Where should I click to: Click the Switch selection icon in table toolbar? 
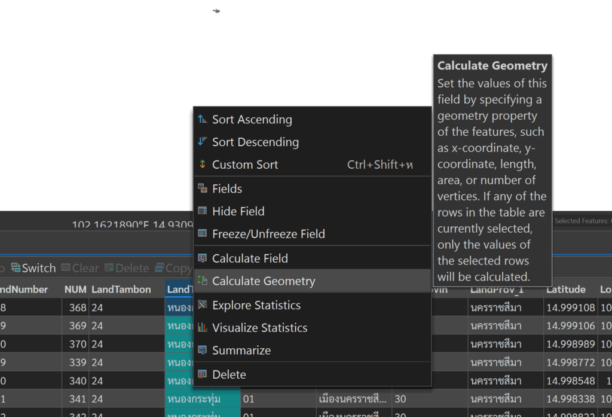(16, 268)
